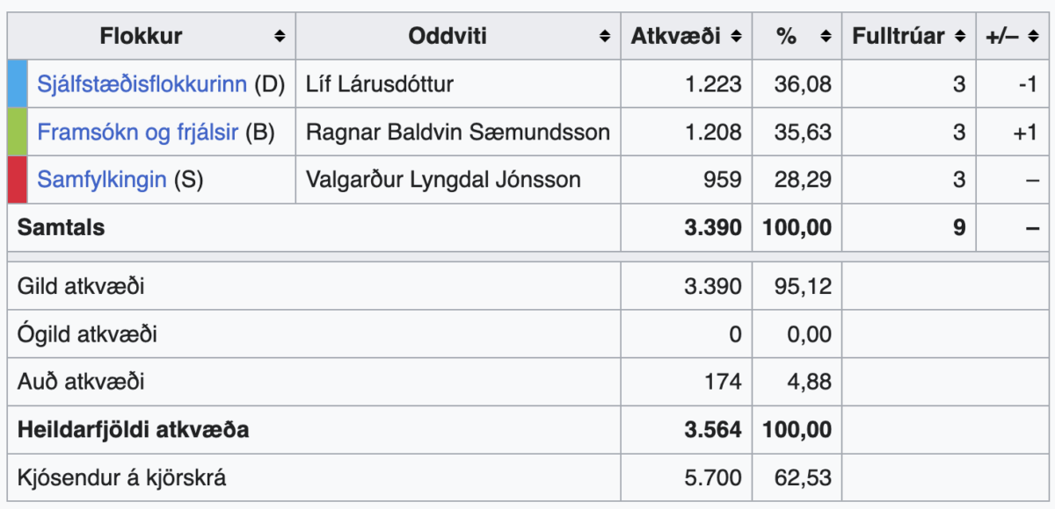Click red color swatch for Samfylkingin
The width and height of the screenshot is (1055, 509).
[x=18, y=180]
